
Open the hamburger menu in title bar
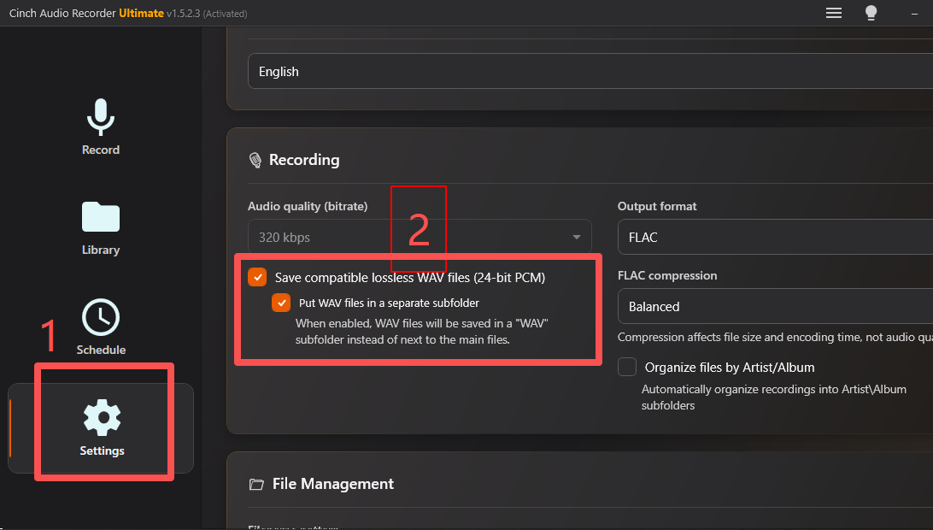(x=834, y=13)
